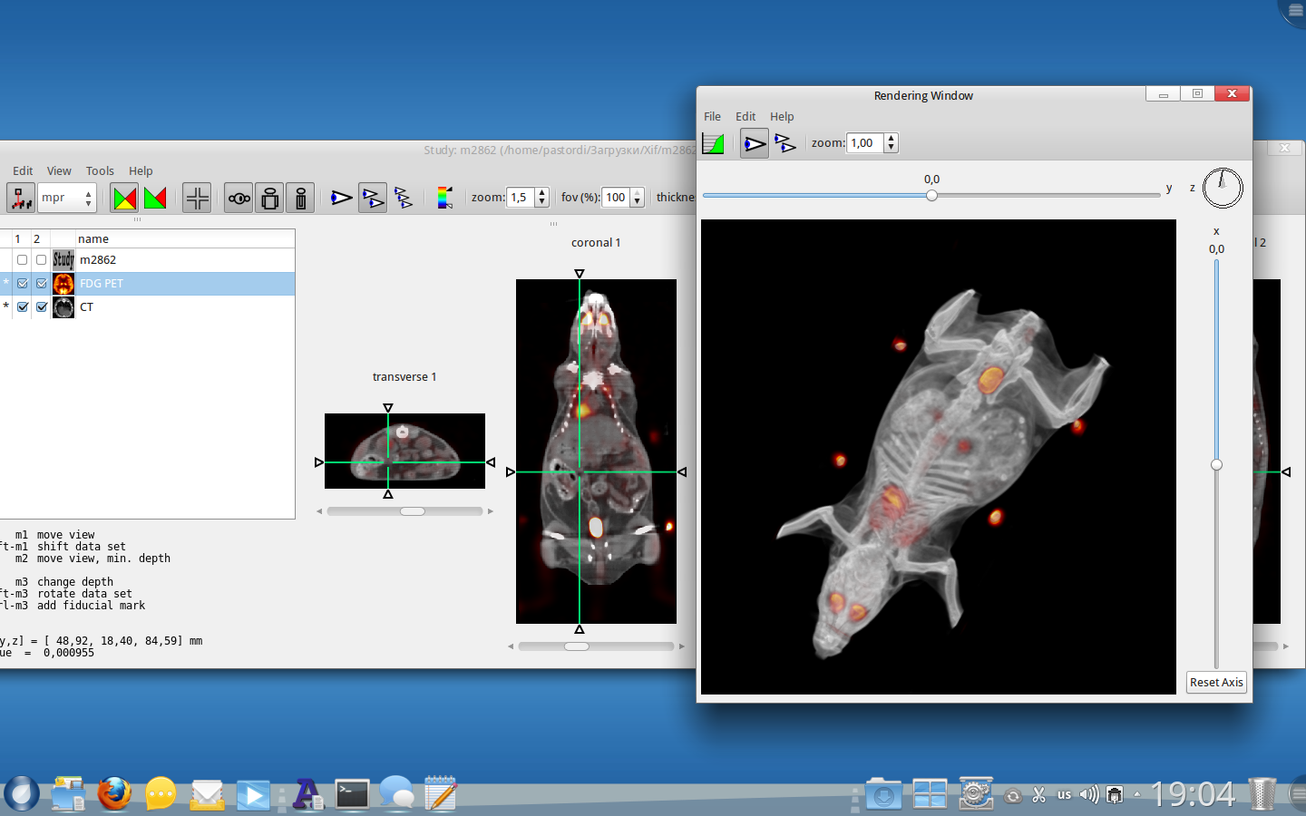This screenshot has height=816, width=1306.
Task: Open the File menu in Rendering Window
Action: click(712, 116)
